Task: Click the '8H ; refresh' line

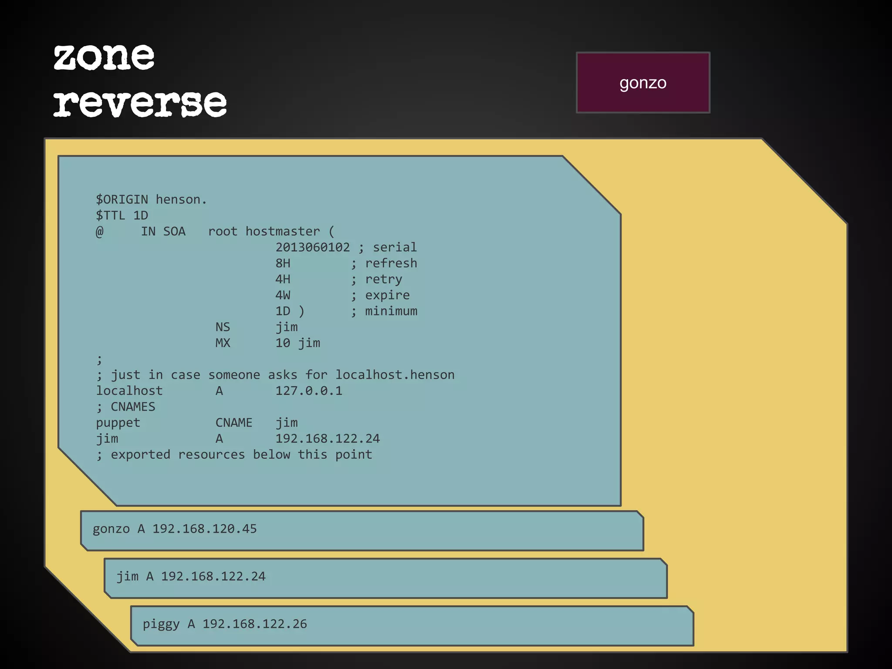Action: coord(346,264)
